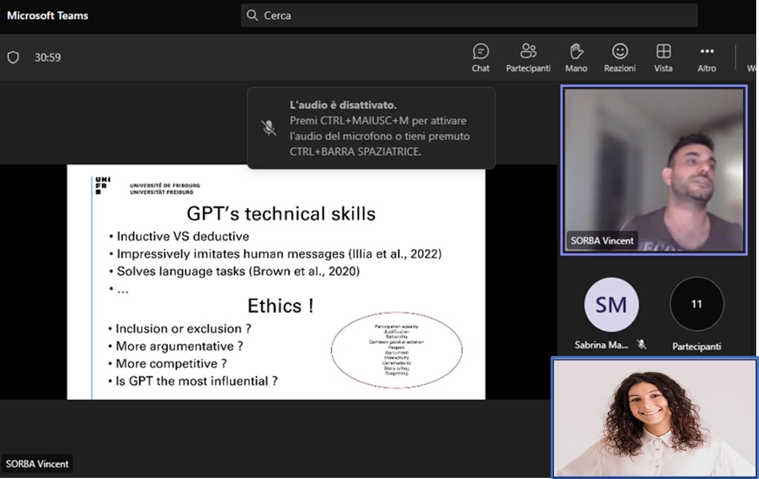Open the Reazioni emoji menu
The width and height of the screenshot is (759, 479).
(x=620, y=57)
